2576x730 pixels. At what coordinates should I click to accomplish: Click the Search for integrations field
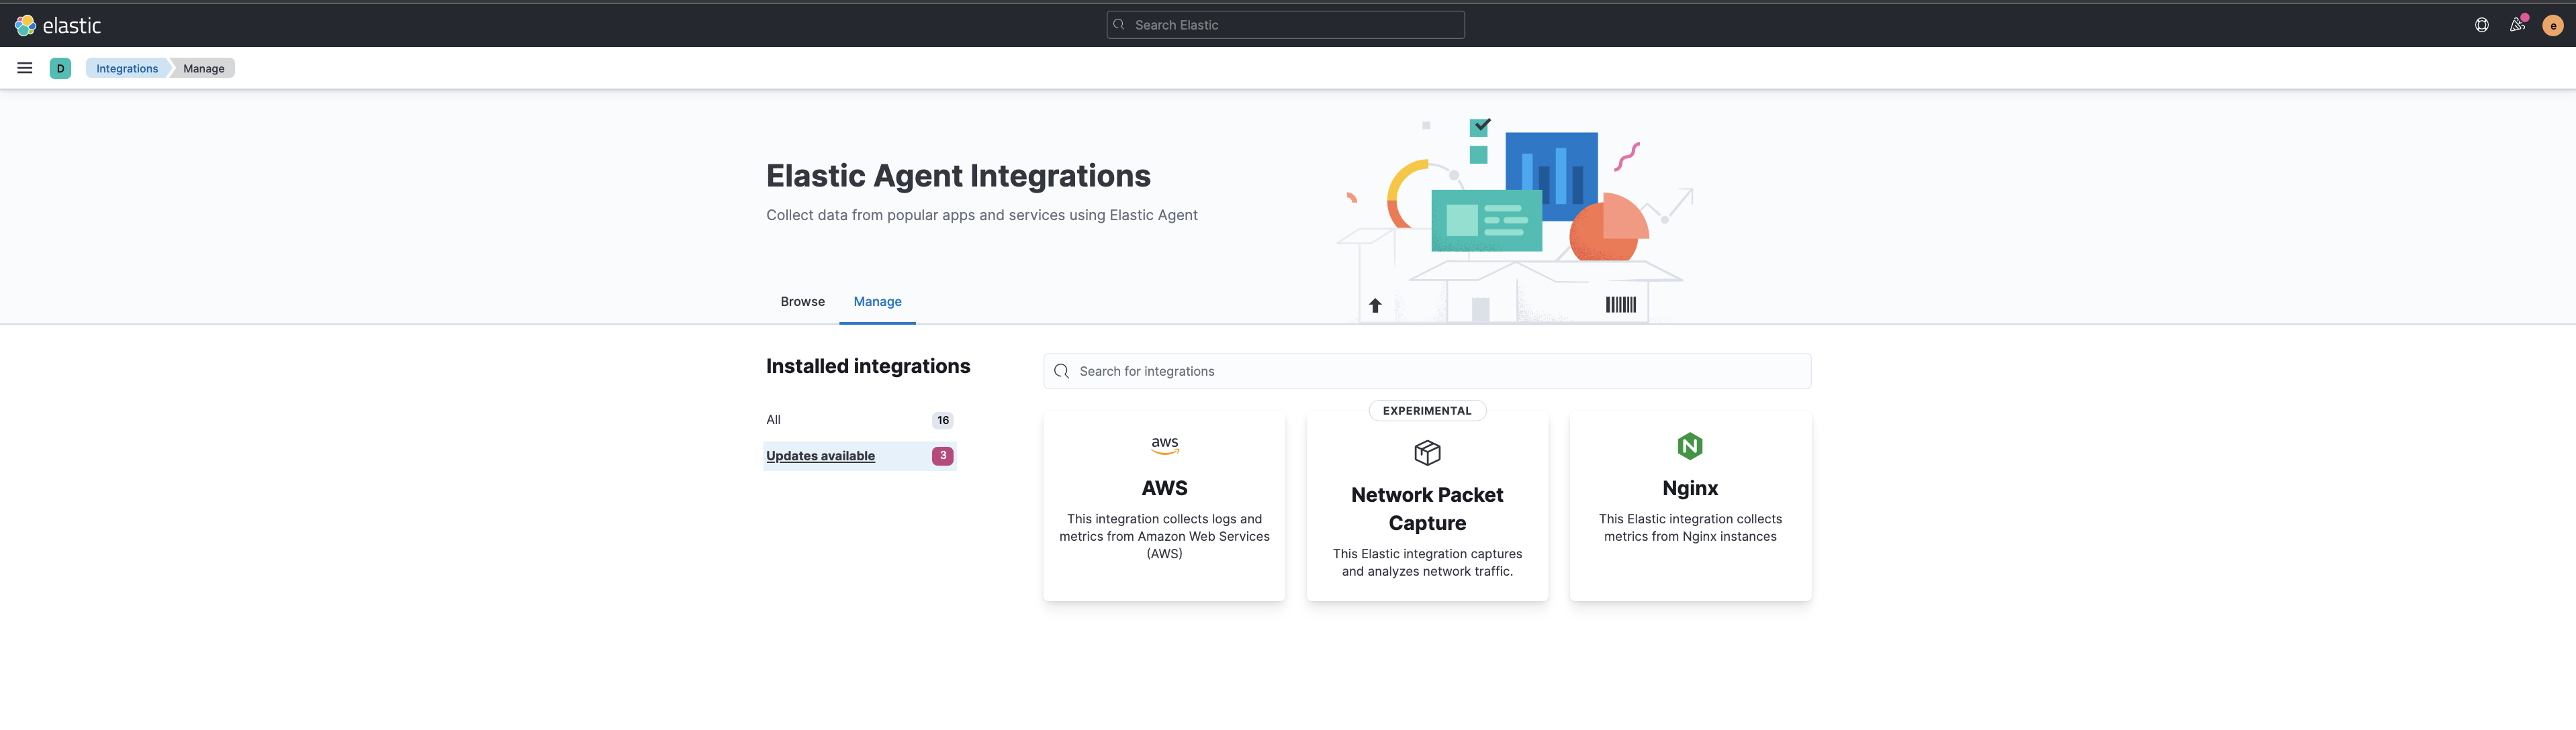1430,370
